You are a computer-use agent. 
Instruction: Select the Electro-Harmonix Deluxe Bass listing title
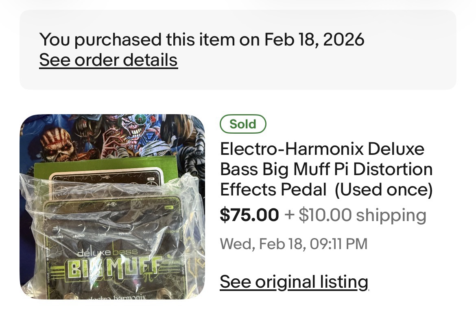click(x=325, y=169)
